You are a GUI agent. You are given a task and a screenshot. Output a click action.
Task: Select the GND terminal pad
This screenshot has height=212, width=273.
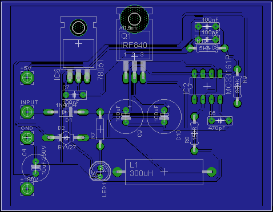pyautogui.click(x=27, y=137)
